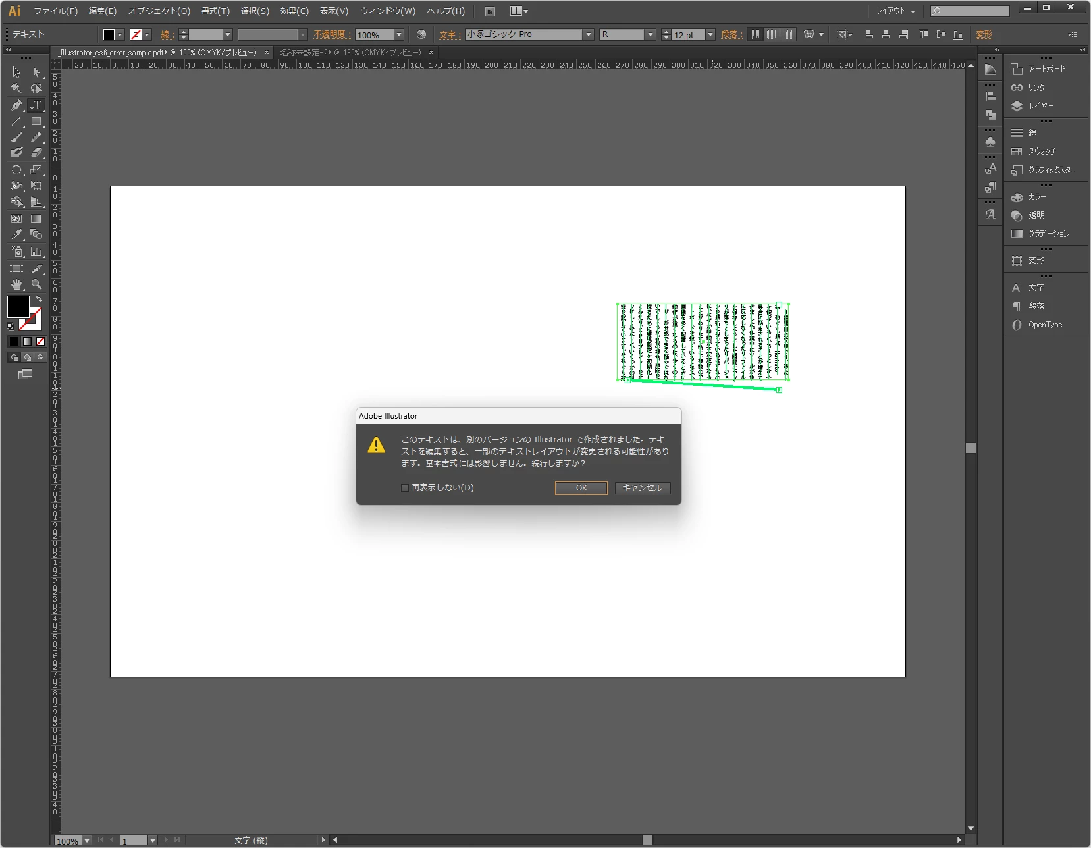The height and width of the screenshot is (848, 1091).
Task: Set paint mode to Color
Action: tap(14, 341)
